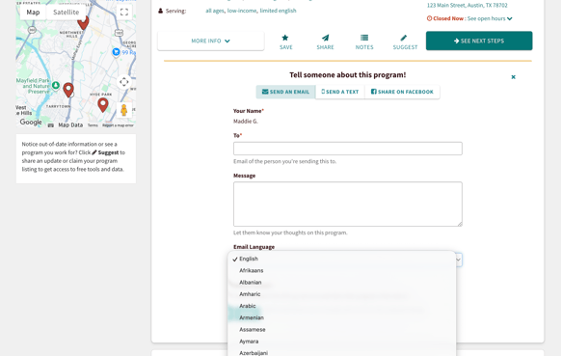Click the Google logo on map
The height and width of the screenshot is (356, 561).
[x=31, y=123]
